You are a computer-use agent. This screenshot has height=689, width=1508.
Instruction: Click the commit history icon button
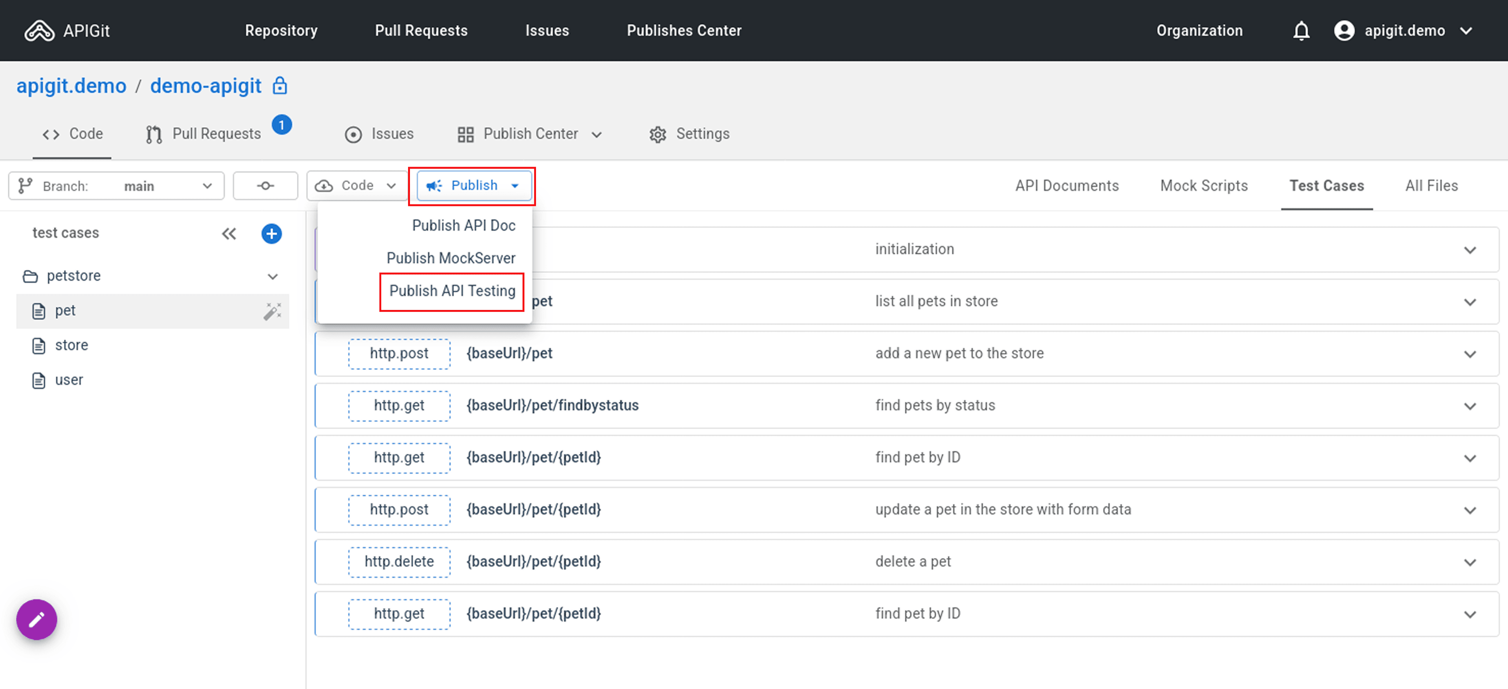coord(265,186)
